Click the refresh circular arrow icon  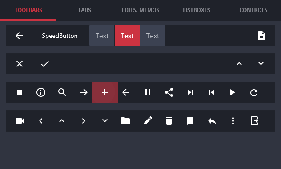[x=254, y=92]
